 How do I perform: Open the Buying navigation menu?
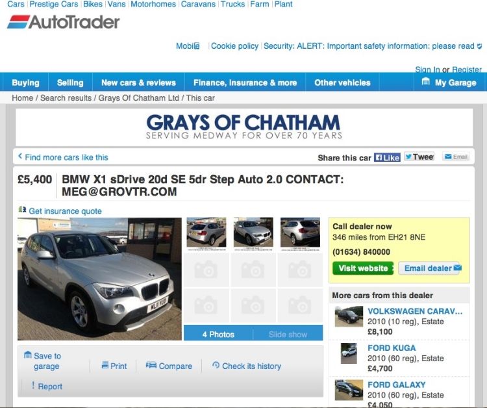(x=25, y=83)
